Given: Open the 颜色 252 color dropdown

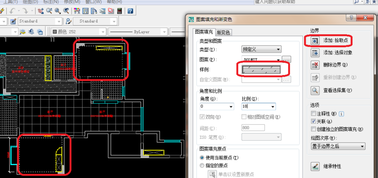Looking at the screenshot, I should pos(79,31).
